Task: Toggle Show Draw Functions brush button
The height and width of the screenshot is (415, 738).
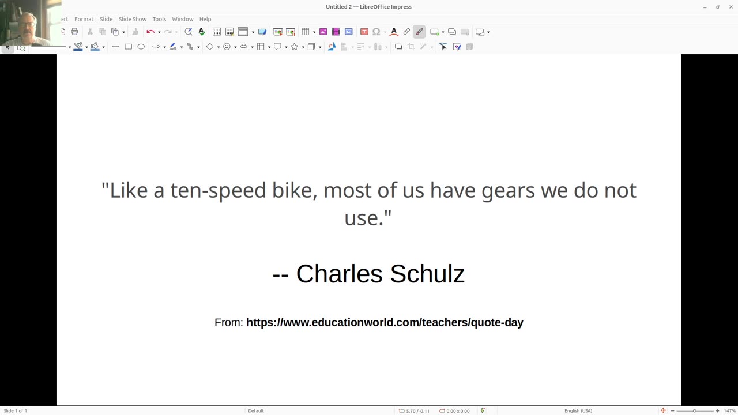Action: (x=419, y=32)
